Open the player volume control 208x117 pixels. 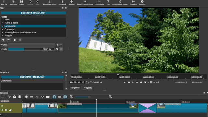click(x=157, y=82)
